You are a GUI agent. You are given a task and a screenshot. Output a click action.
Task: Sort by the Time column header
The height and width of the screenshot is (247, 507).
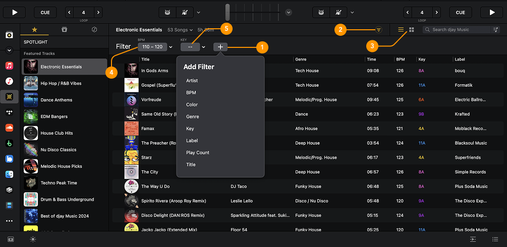(x=371, y=59)
